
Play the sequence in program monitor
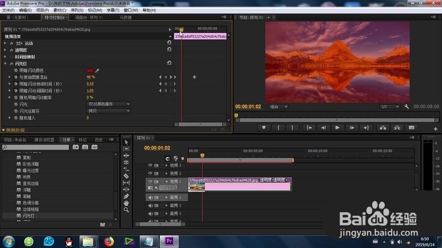(337, 128)
